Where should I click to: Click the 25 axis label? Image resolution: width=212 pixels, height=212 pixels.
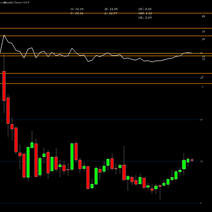click(x=203, y=31)
